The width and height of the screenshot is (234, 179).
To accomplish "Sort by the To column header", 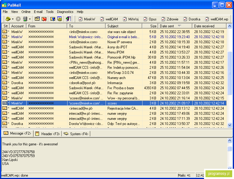I will tap(86, 26).
